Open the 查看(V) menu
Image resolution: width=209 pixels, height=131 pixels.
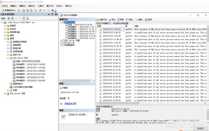(x=23, y=6)
